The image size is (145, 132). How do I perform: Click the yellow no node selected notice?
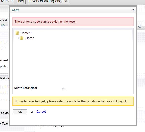coord(73,101)
